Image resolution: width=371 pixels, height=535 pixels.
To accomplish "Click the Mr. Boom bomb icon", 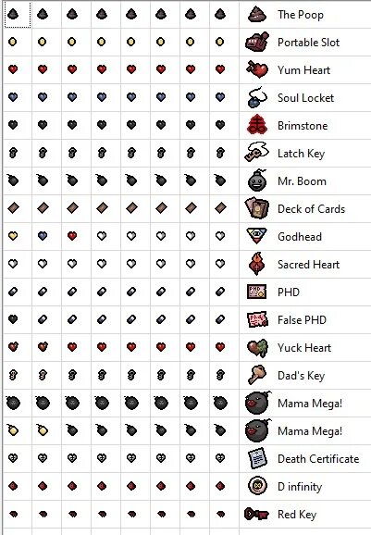I will coord(257,180).
